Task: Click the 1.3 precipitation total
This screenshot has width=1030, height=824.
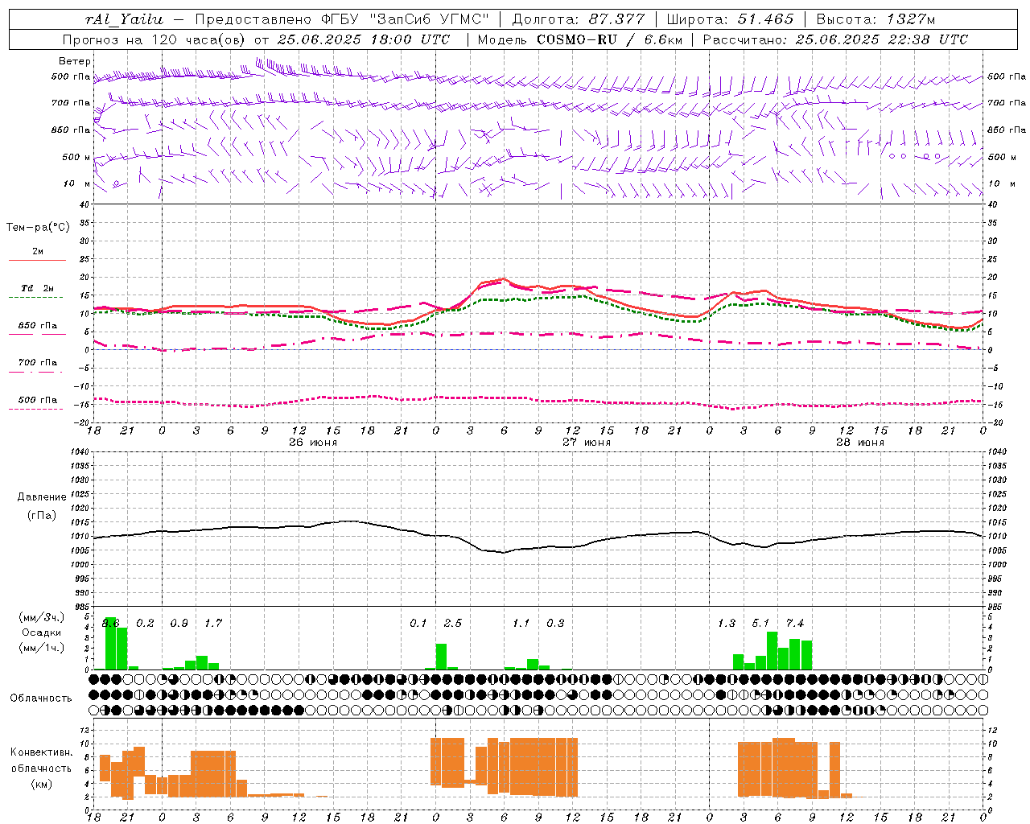Action: tap(727, 623)
